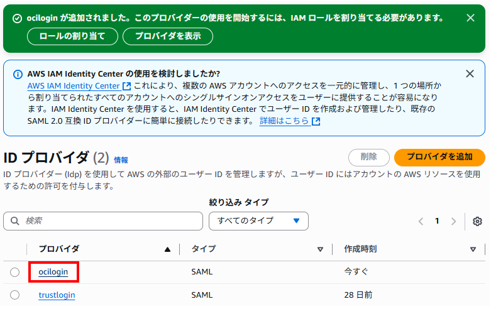Dismiss the green ocilogin success banner
This screenshot has height=309, width=491.
(470, 19)
